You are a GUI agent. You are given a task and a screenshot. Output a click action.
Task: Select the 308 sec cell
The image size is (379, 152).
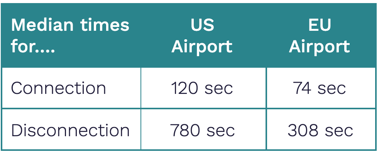point(321,130)
